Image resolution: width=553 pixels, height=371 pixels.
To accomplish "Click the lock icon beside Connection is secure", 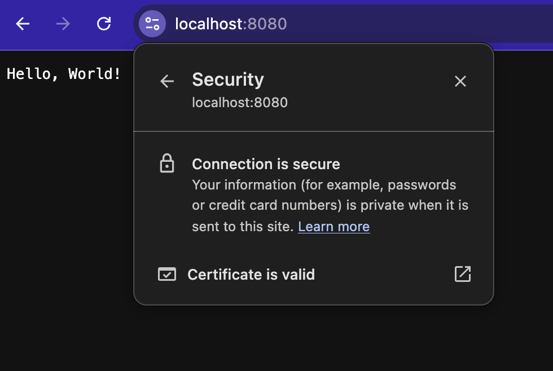I will pyautogui.click(x=167, y=164).
